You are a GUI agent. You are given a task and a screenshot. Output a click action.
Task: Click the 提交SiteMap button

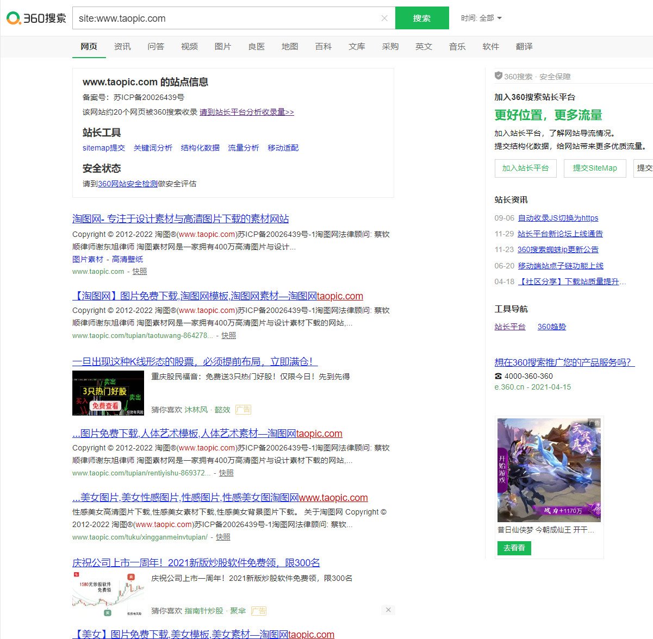coord(595,168)
